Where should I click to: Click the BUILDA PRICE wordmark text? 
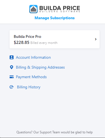pos(60,8)
